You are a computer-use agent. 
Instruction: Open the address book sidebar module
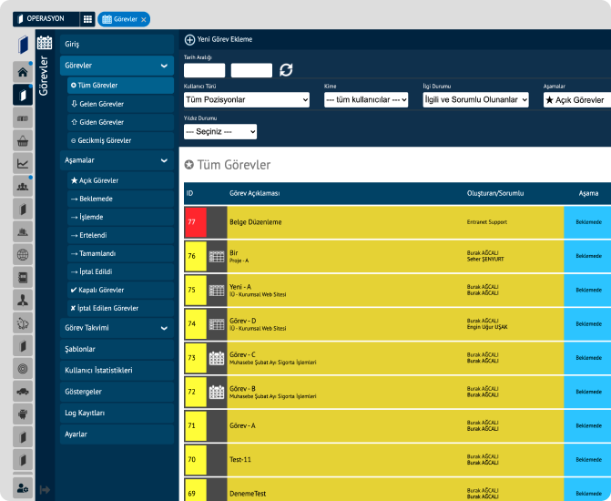click(x=23, y=278)
